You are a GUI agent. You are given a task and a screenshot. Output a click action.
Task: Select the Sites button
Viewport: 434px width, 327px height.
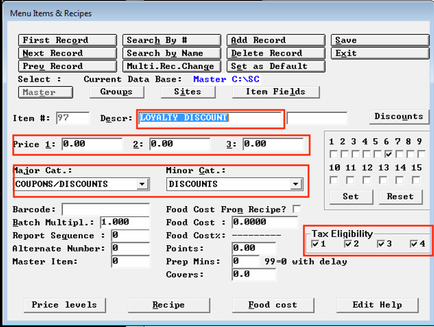click(x=188, y=92)
